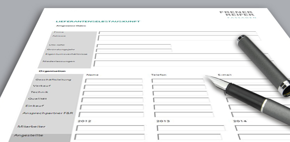Click the Qualität Telefon field
The height and width of the screenshot is (142, 290).
point(182,100)
